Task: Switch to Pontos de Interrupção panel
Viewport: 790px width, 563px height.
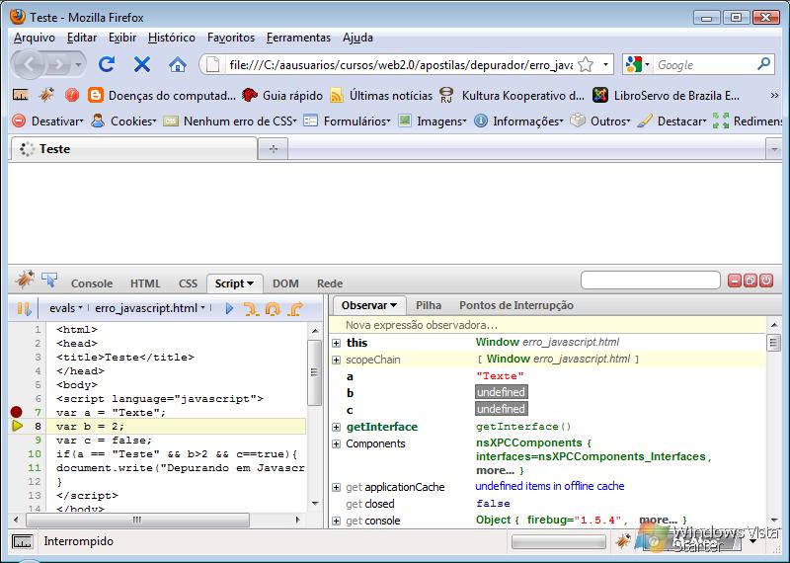Action: click(x=515, y=305)
